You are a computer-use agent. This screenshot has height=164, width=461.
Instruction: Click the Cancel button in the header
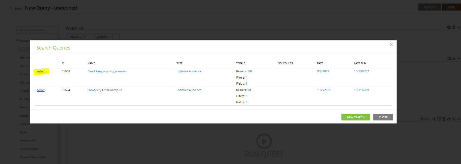[x=430, y=7]
